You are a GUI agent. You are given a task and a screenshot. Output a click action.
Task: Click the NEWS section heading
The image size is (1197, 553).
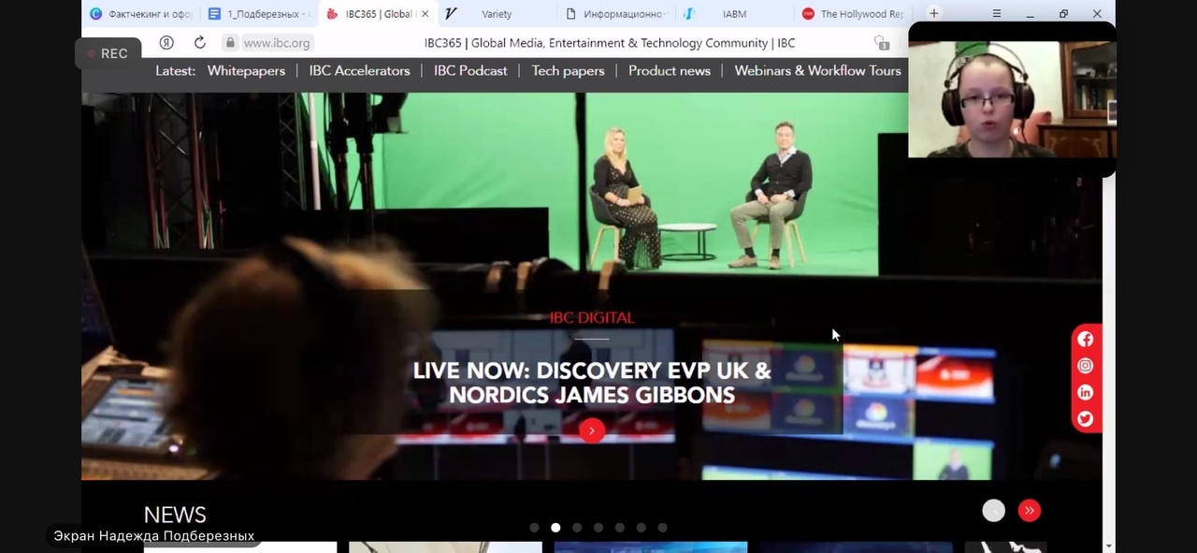tap(175, 515)
